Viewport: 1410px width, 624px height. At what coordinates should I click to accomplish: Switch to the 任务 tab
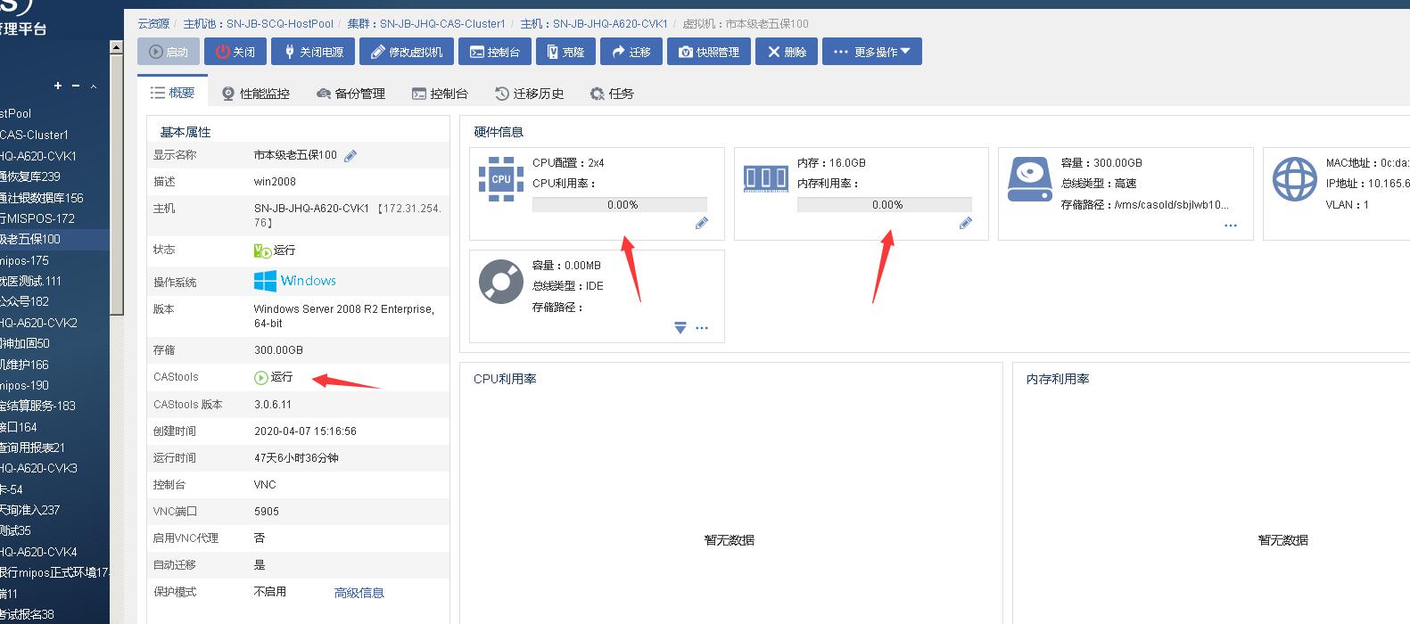pyautogui.click(x=612, y=94)
